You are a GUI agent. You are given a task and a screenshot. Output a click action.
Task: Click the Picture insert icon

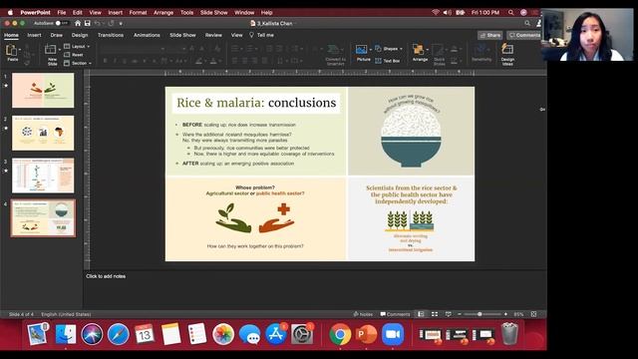pos(361,50)
